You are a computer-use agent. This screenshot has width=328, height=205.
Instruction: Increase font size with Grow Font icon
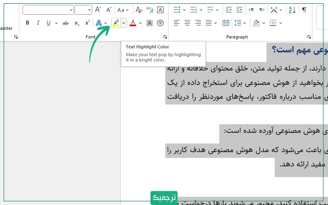98,10
